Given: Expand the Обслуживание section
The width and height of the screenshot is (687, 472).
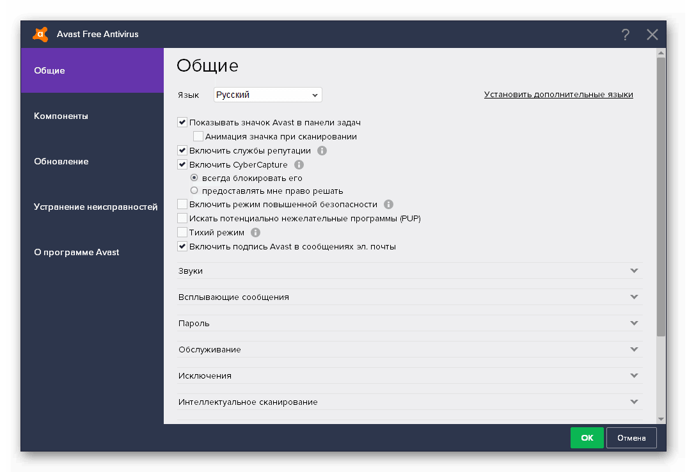Looking at the screenshot, I should (x=409, y=350).
